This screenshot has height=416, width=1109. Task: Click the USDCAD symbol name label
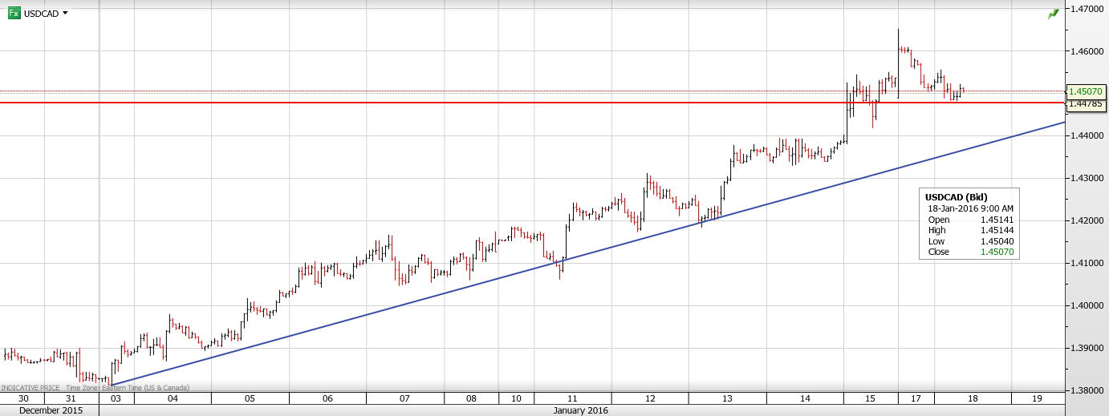[41, 14]
